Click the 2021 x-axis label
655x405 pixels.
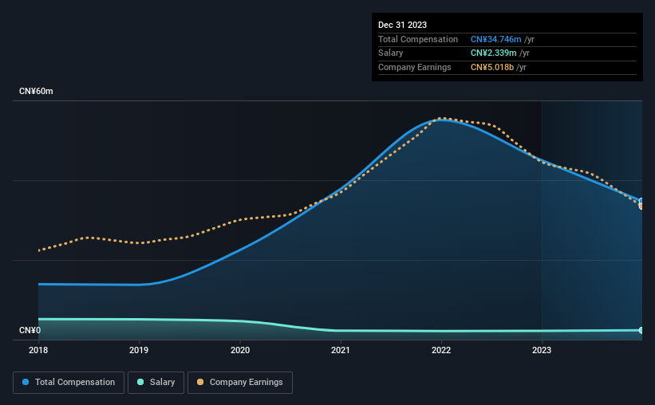(341, 350)
